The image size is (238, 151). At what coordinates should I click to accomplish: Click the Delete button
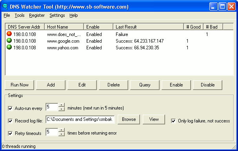[113, 85]
